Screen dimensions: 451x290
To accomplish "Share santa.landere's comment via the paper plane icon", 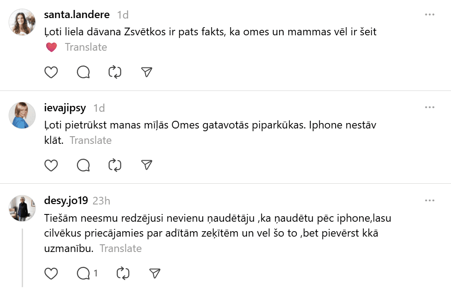I will click(146, 72).
